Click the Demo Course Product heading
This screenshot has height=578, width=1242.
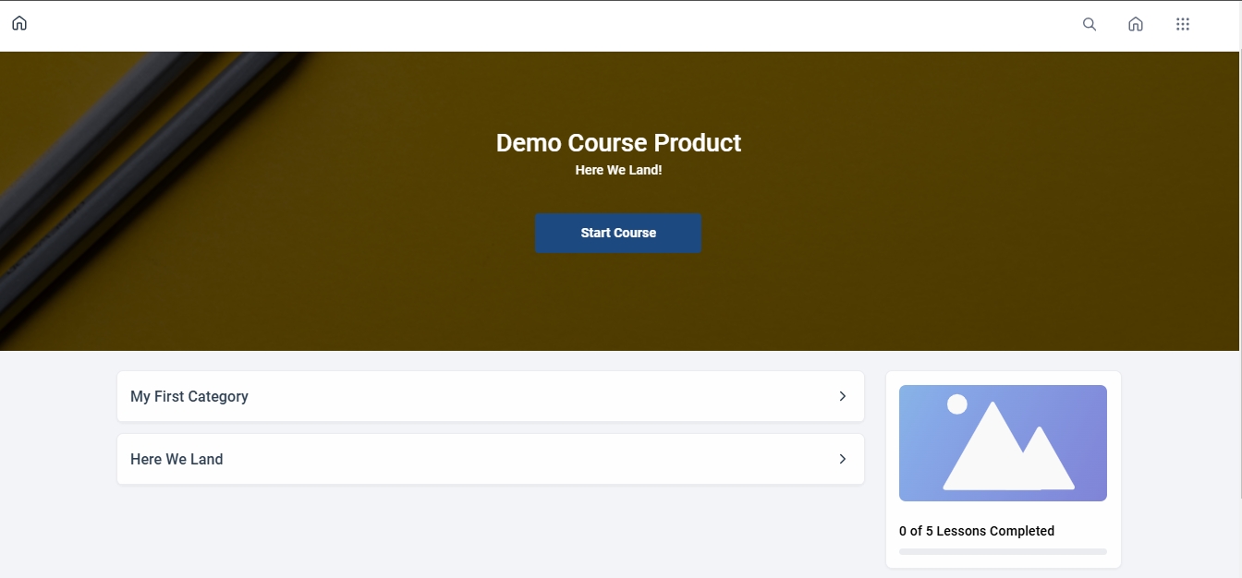(618, 143)
